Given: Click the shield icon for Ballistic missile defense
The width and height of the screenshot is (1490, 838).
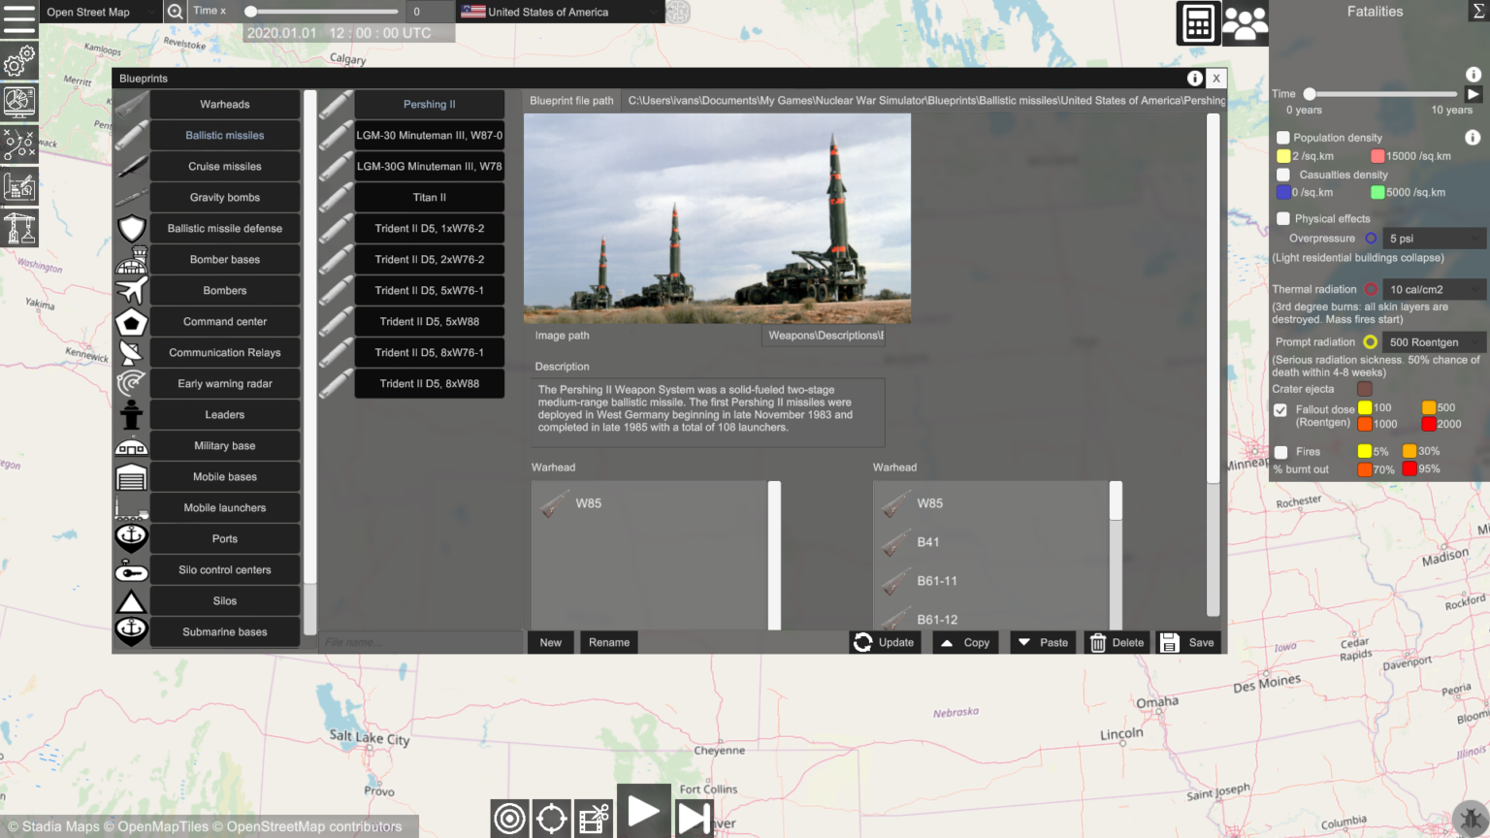Looking at the screenshot, I should pyautogui.click(x=131, y=228).
